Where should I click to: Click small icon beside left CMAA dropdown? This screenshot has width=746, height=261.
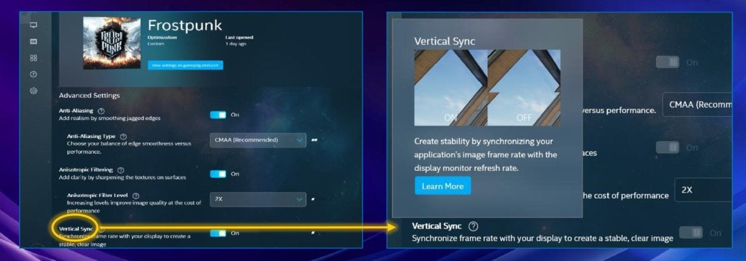(x=314, y=140)
